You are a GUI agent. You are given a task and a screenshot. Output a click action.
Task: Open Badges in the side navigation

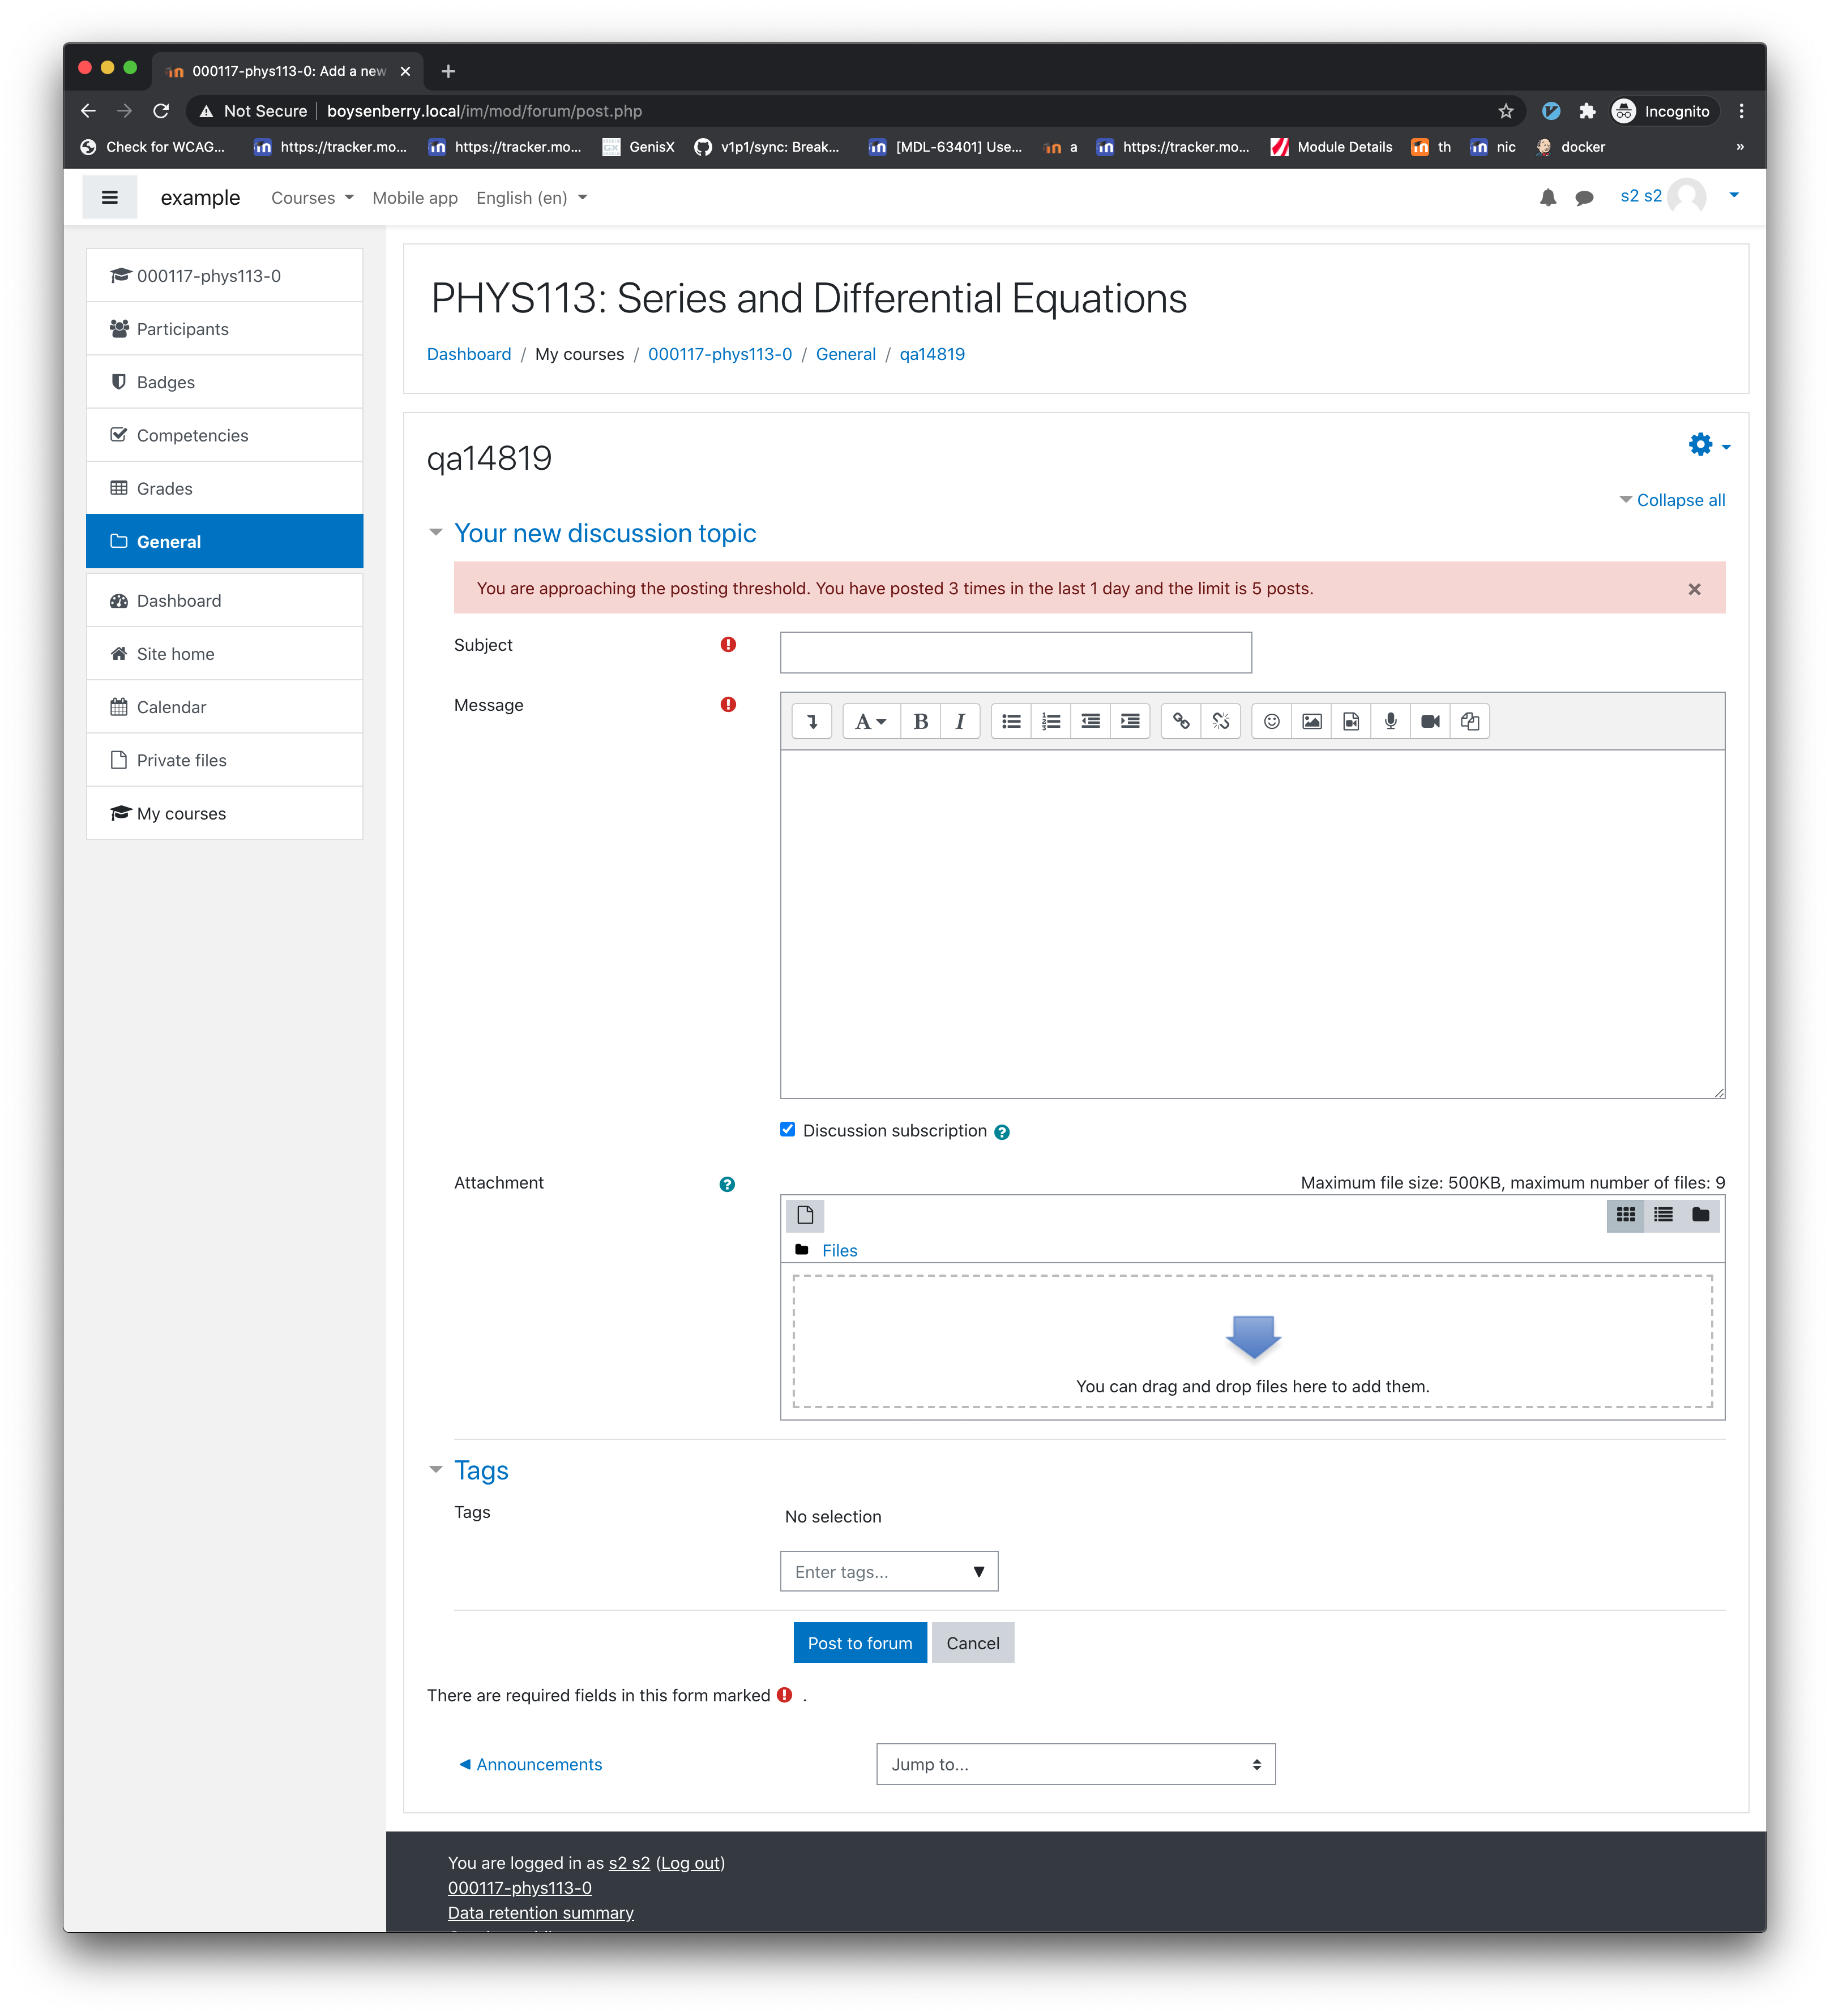point(224,382)
